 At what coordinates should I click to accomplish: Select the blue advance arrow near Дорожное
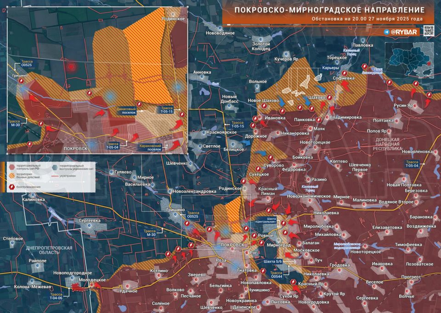(248, 142)
